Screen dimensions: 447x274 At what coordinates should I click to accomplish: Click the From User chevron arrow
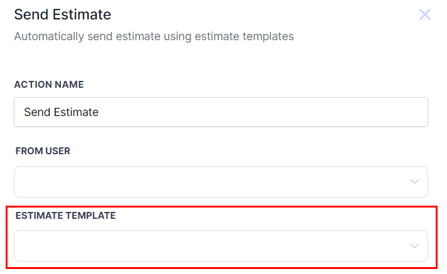(x=414, y=182)
